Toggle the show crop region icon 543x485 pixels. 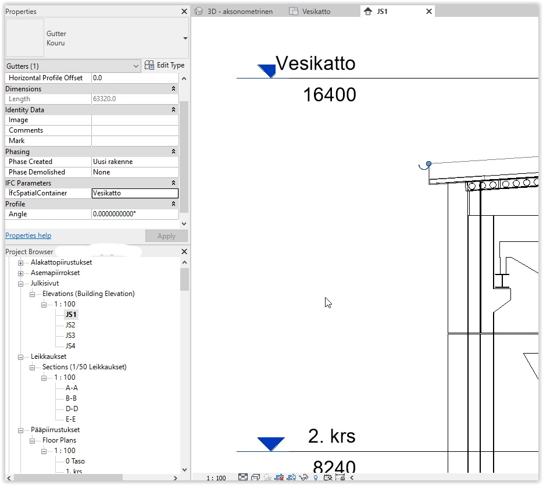291,477
